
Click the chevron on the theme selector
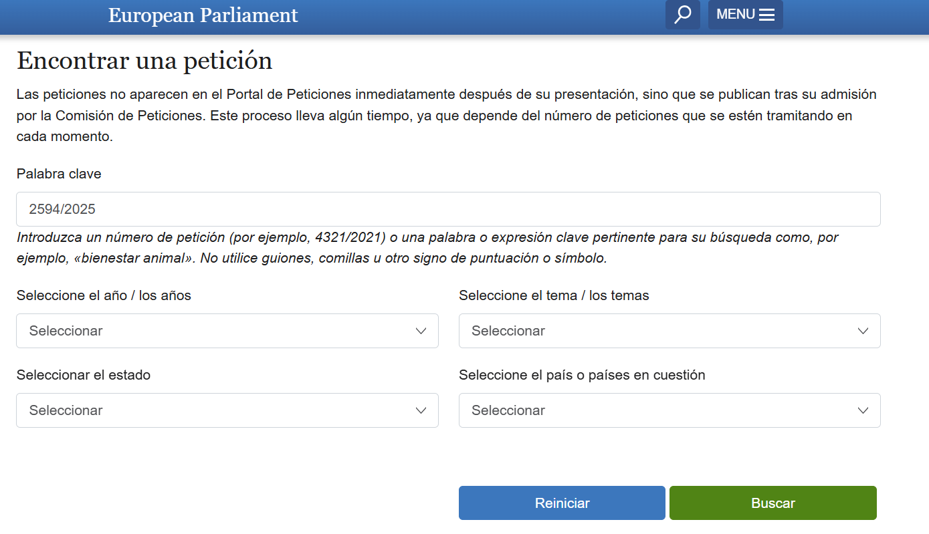click(x=863, y=330)
